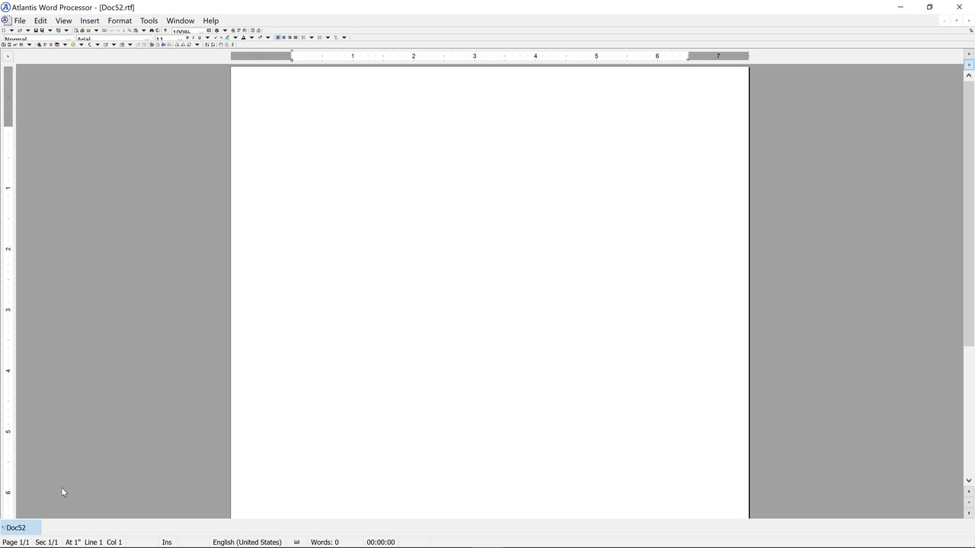Click the Cut scissors icon
Image resolution: width=975 pixels, height=548 pixels.
(124, 30)
